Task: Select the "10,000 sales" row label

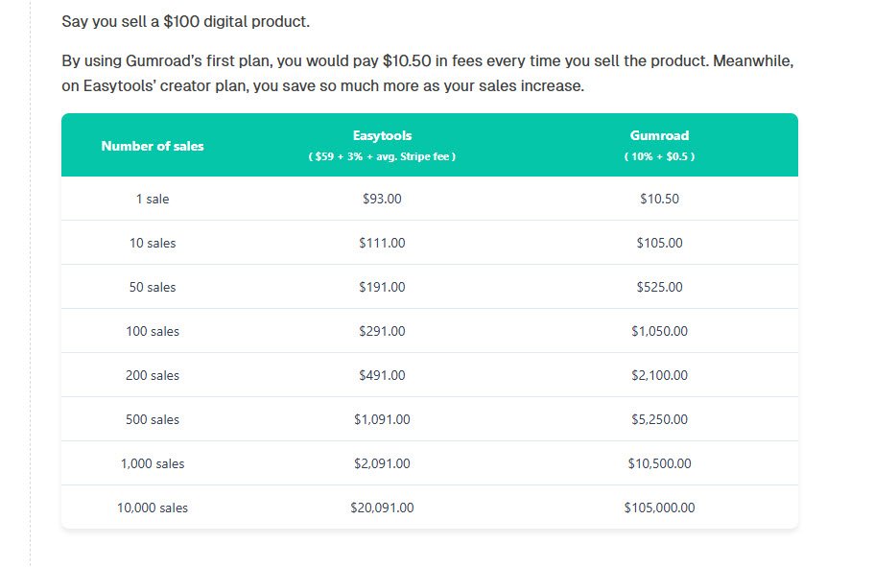Action: [153, 508]
